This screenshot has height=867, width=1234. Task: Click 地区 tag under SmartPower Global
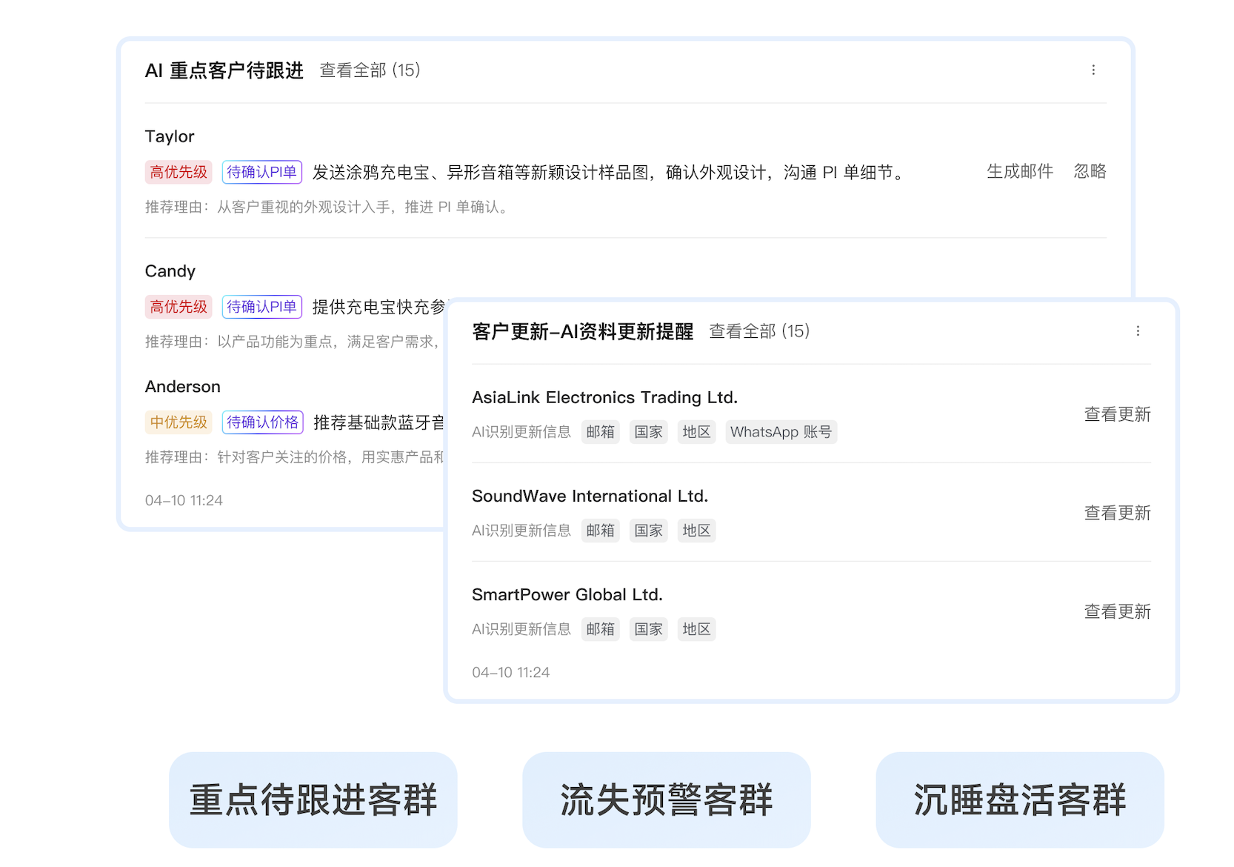[x=696, y=629]
